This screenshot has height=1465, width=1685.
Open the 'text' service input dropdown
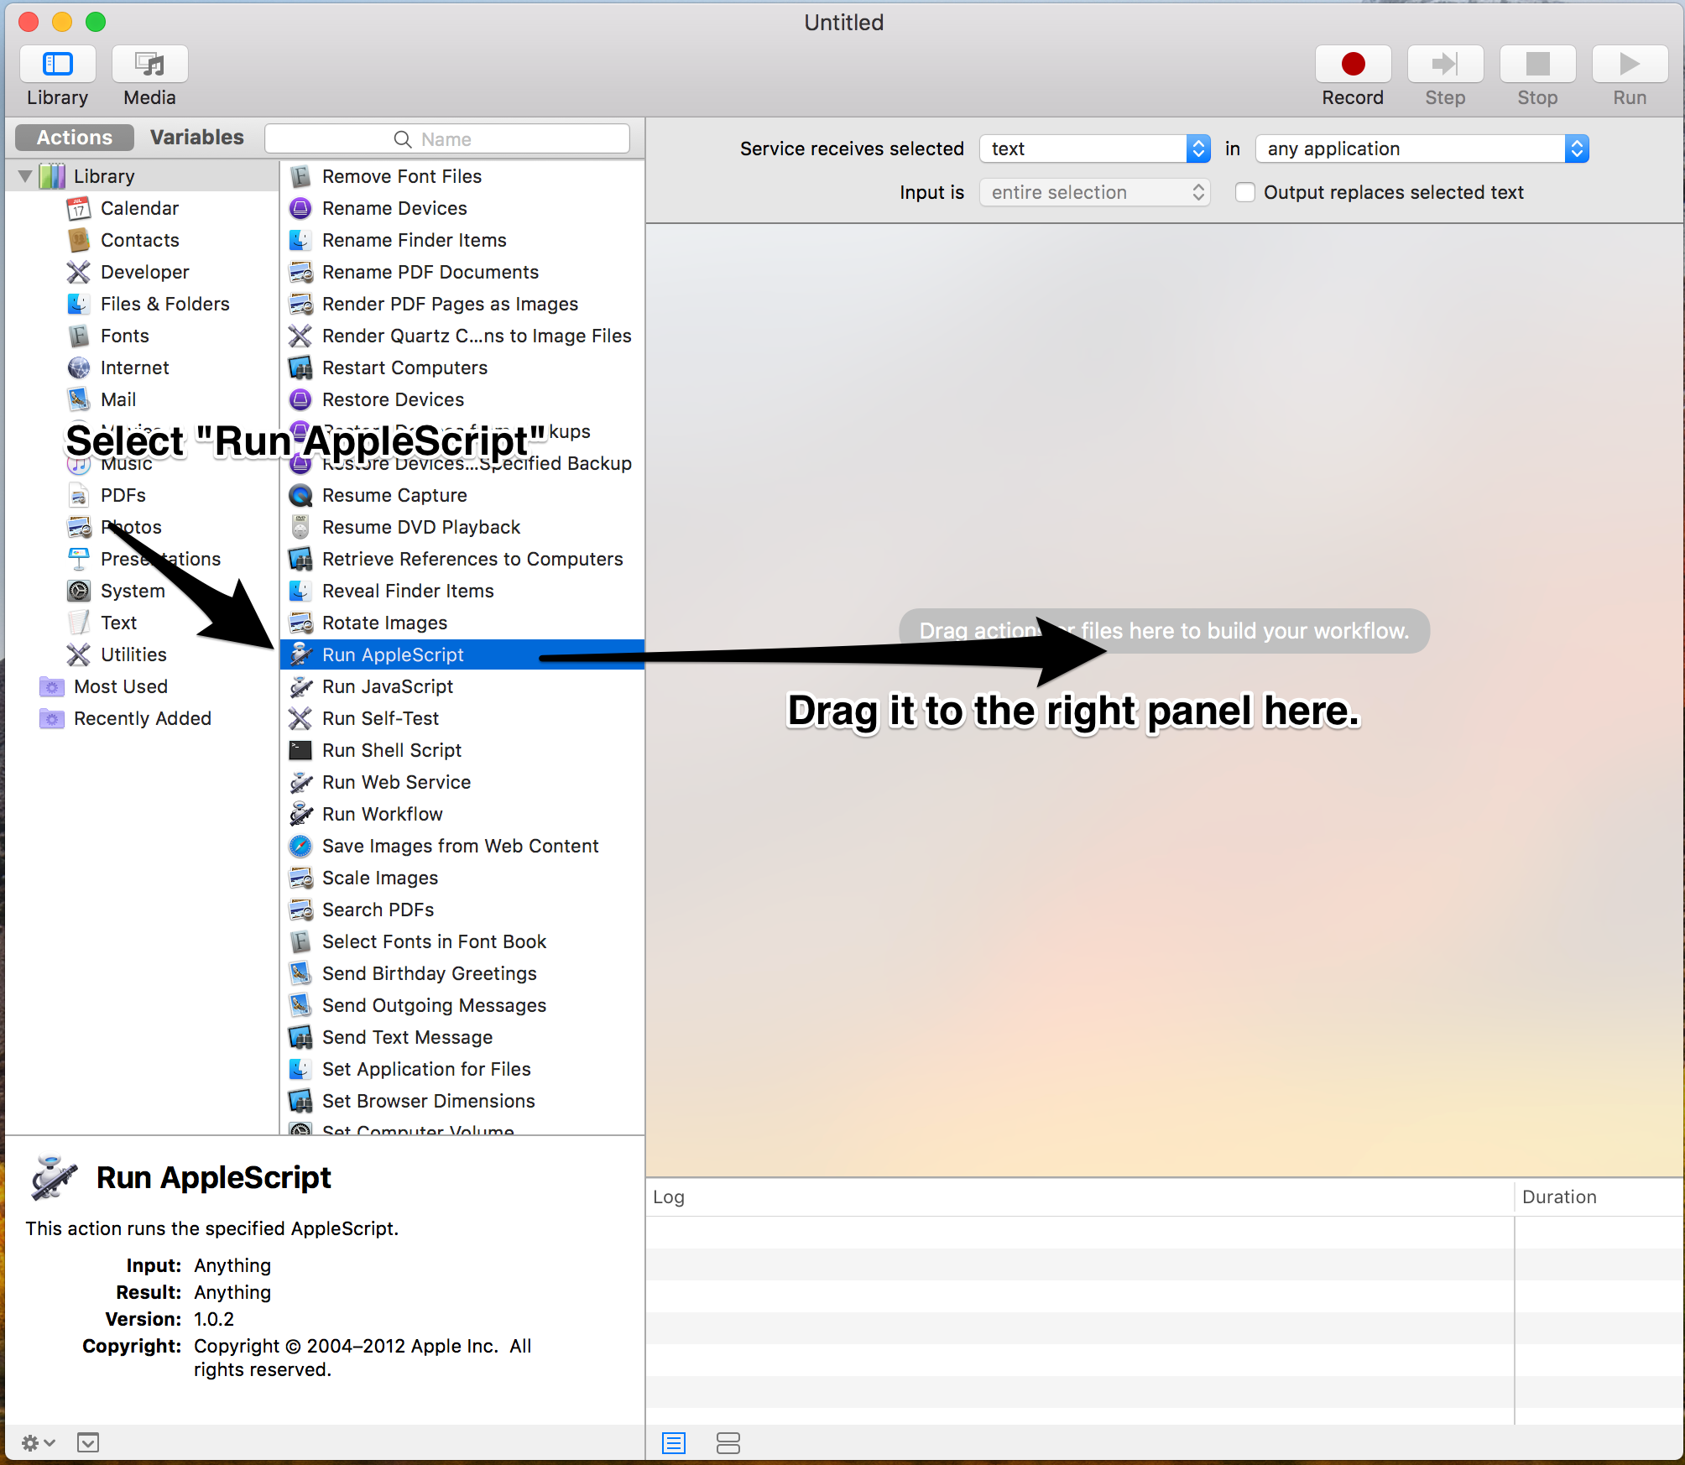pos(1094,149)
